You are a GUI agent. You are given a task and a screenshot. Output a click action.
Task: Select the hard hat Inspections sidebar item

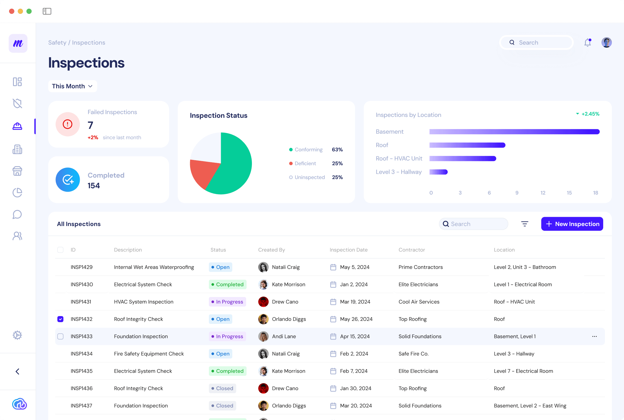pos(17,126)
